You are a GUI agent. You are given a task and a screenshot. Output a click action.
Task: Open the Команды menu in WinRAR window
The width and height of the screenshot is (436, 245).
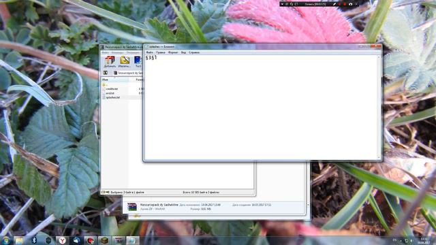pyautogui.click(x=117, y=52)
